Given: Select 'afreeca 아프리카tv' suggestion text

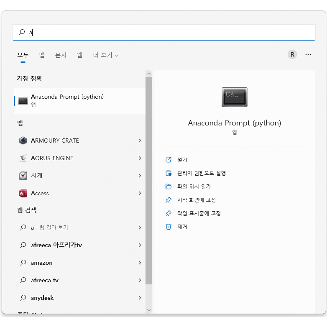Looking at the screenshot, I should 56,245.
